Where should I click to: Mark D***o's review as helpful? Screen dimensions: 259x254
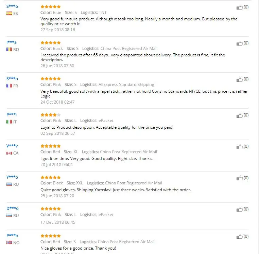240,210
